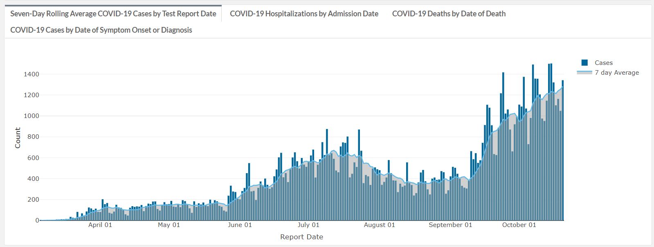This screenshot has height=247, width=654.
Task: Click the July 01 x-axis label
Action: [x=308, y=225]
